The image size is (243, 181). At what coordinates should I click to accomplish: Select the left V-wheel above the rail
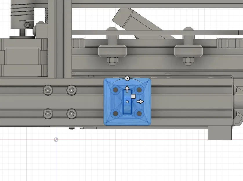(113, 51)
